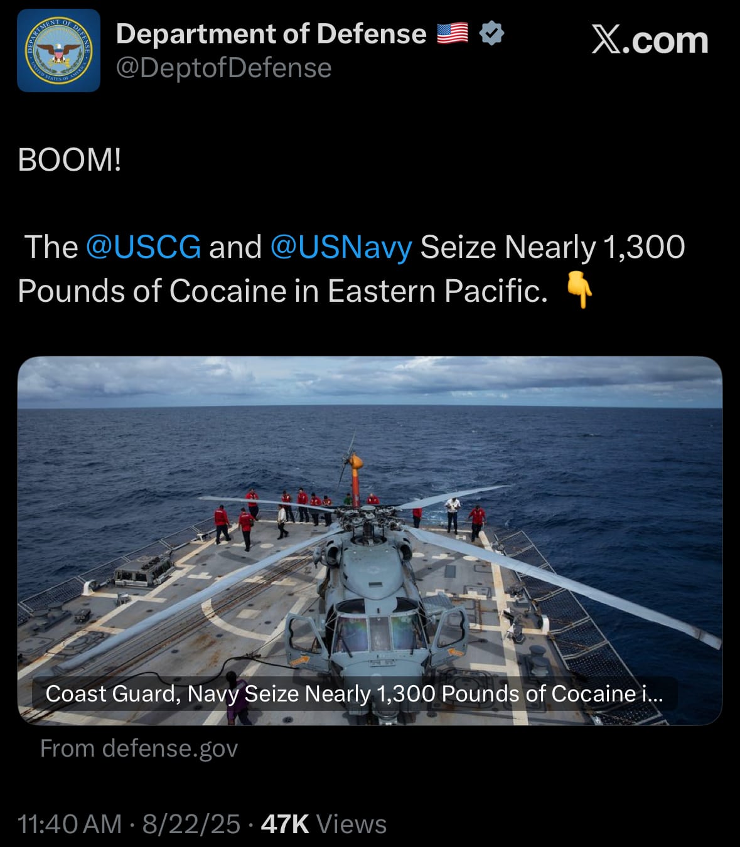Screen dimensions: 740x847
Task: Open the From defense.gov source link
Action: point(139,748)
